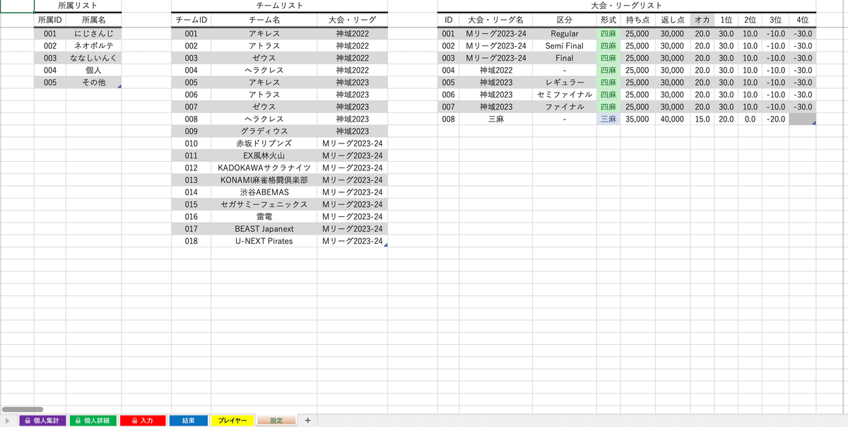Click the horizontal scrollbar thumb
Viewport: 848px width, 427px height.
23,409
